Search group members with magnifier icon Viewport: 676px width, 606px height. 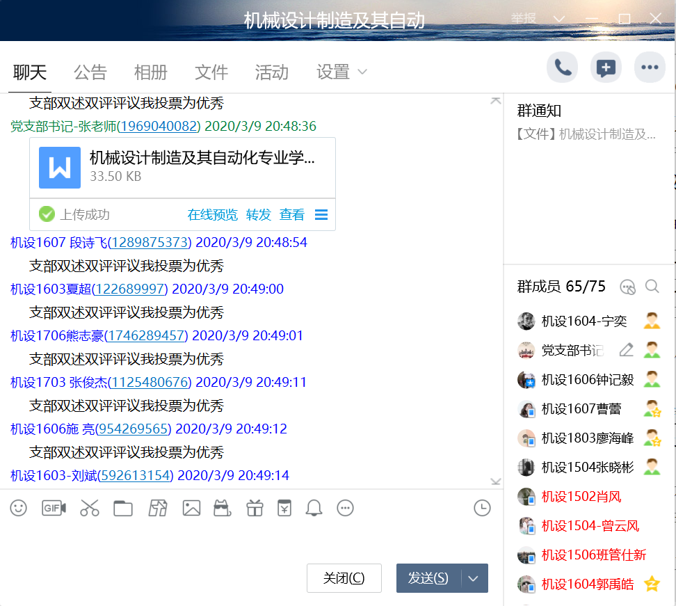coord(652,287)
